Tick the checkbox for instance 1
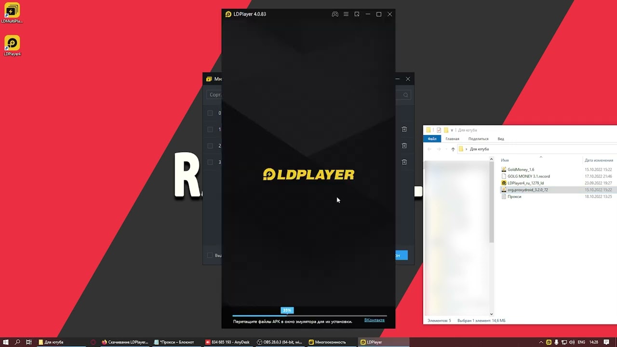 [210, 129]
